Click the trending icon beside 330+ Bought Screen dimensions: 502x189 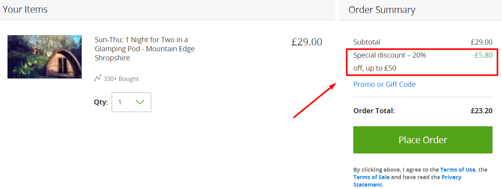point(98,78)
